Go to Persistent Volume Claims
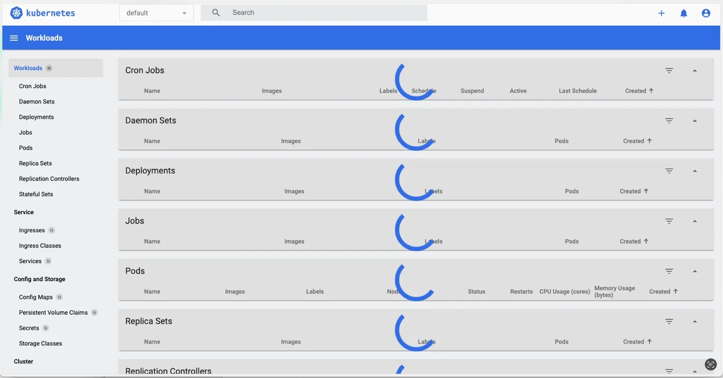Viewport: 723px width, 378px height. click(53, 313)
